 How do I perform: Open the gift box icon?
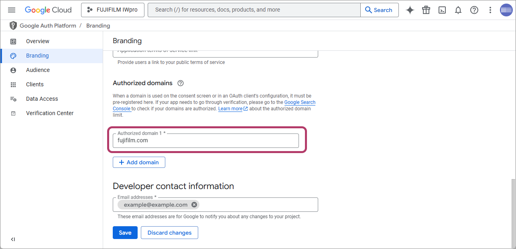click(x=426, y=10)
